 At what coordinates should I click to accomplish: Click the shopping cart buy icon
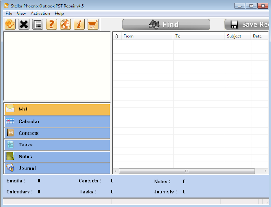point(93,24)
